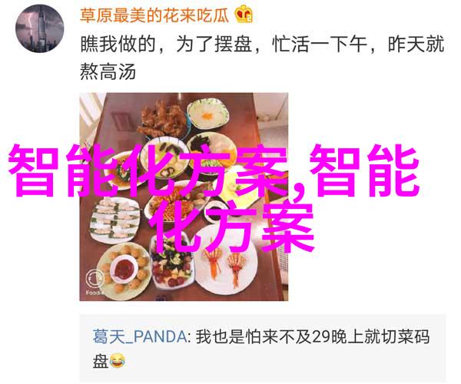461x384 pixels.
Task: Click the laughing-crying emoji in the comment
Action: coord(118,361)
